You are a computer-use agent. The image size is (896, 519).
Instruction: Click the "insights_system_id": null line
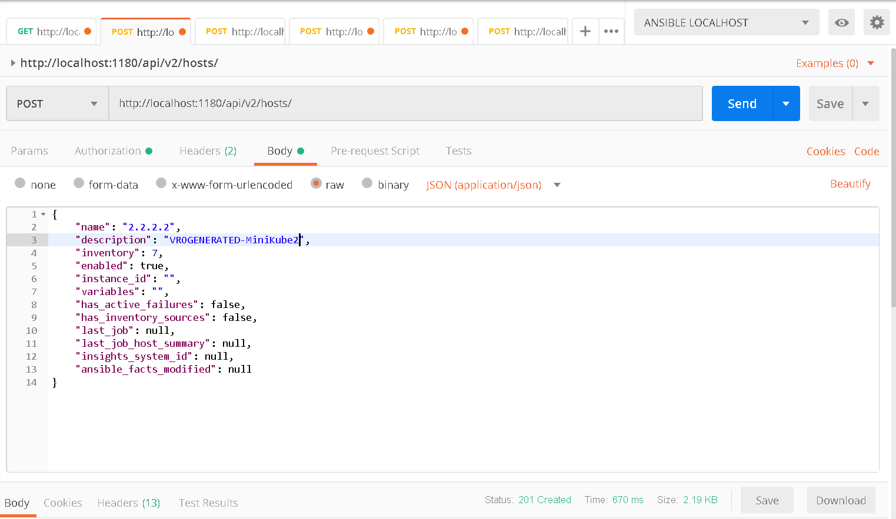pos(154,356)
